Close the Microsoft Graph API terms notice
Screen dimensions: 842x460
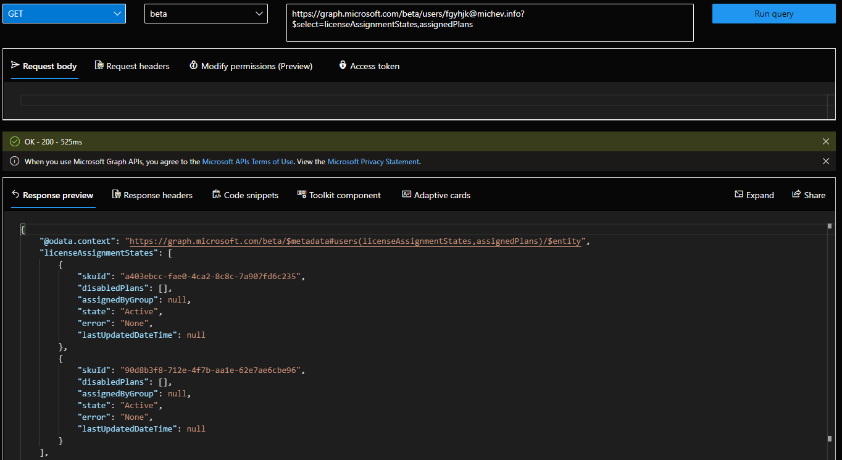pyautogui.click(x=826, y=161)
